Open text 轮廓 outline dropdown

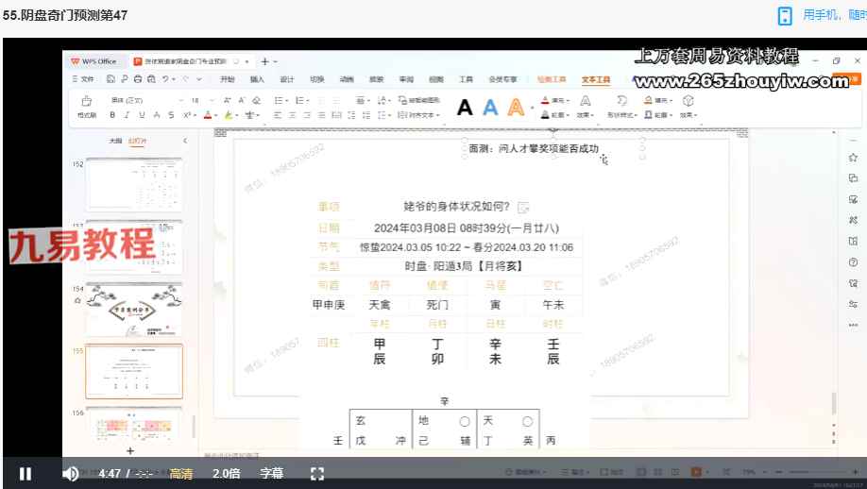pyautogui.click(x=555, y=115)
